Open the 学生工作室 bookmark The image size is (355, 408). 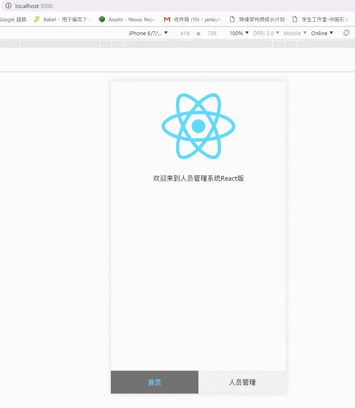321,20
